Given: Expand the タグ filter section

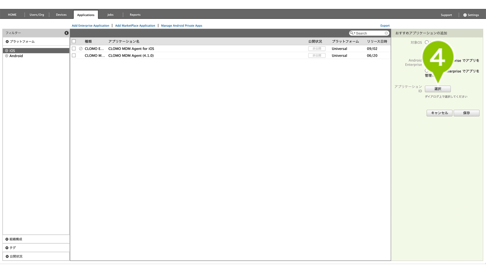Looking at the screenshot, I should [7, 248].
